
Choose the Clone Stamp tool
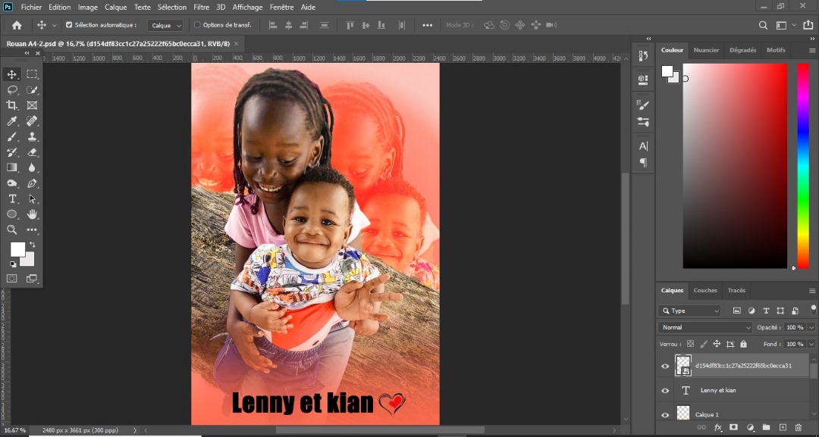click(x=32, y=137)
